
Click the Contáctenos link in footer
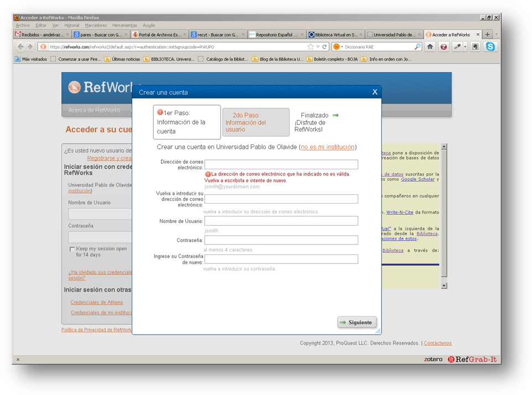pos(437,343)
